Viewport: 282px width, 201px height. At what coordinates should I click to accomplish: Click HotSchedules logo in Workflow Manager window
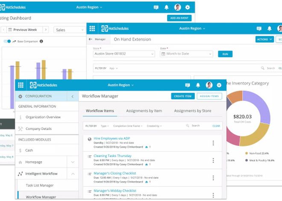[x=43, y=85]
